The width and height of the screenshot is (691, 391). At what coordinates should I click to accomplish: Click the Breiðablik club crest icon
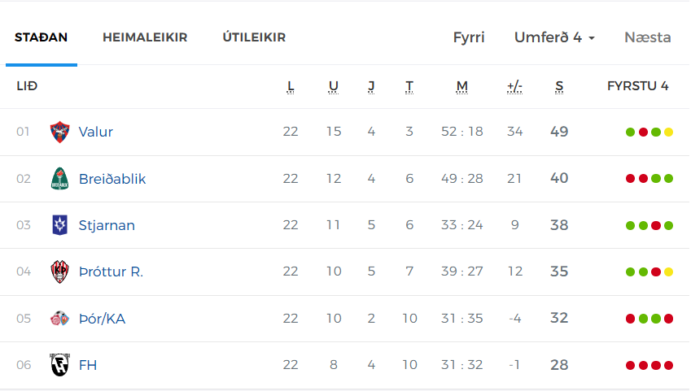60,178
